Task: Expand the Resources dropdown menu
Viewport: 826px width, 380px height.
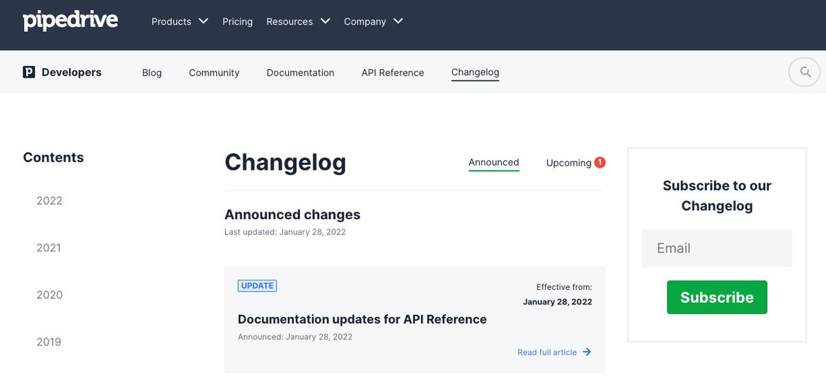Action: pyautogui.click(x=299, y=21)
